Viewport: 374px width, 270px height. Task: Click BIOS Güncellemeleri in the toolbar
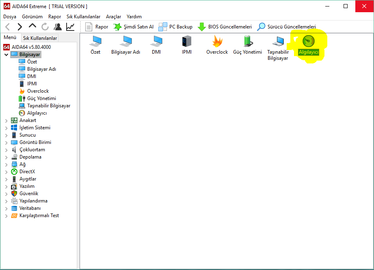[225, 27]
